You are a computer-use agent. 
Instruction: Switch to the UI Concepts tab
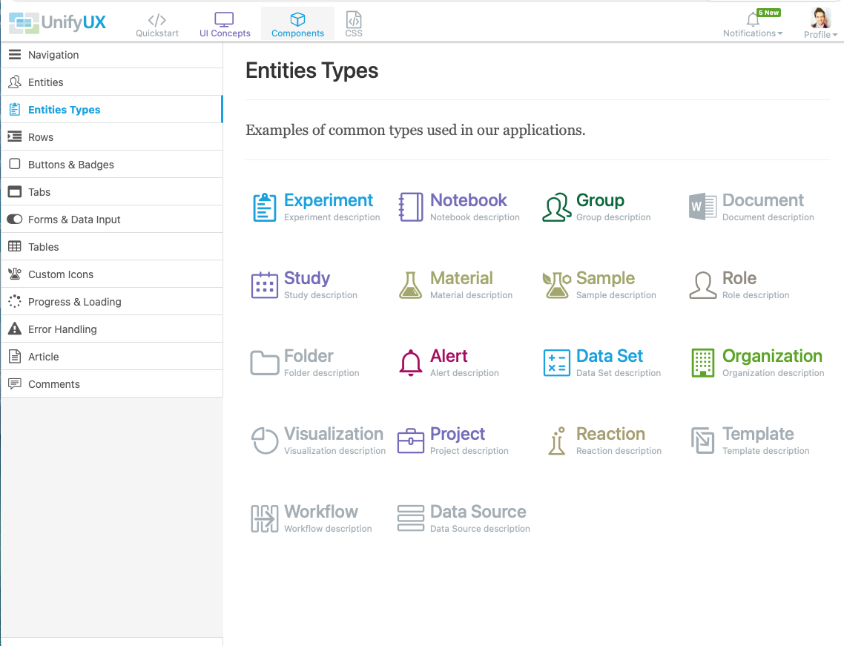click(x=225, y=23)
